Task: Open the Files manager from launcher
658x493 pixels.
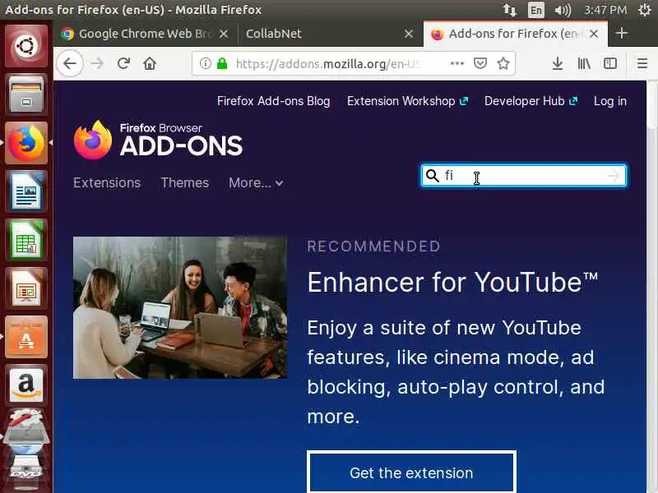Action: (x=26, y=94)
